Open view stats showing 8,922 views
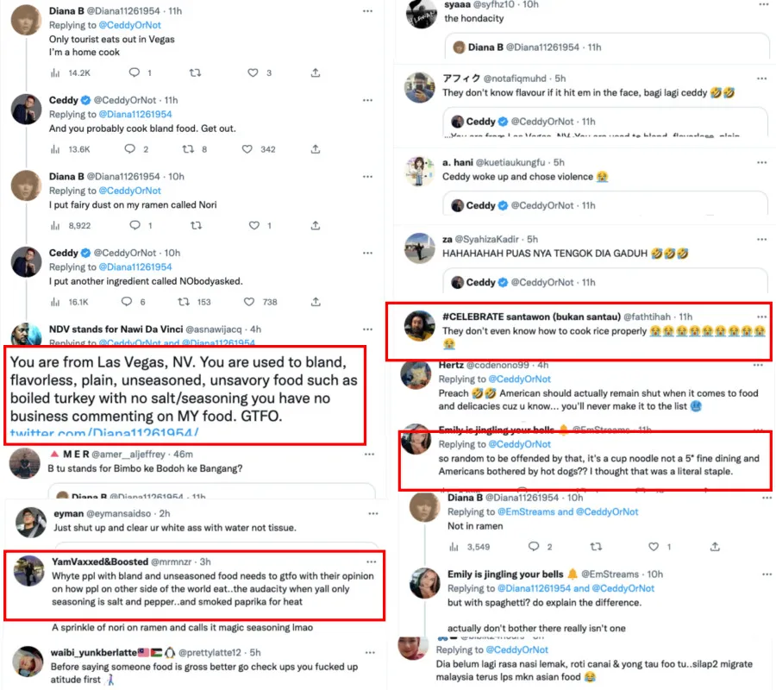776x690 pixels. (x=71, y=225)
